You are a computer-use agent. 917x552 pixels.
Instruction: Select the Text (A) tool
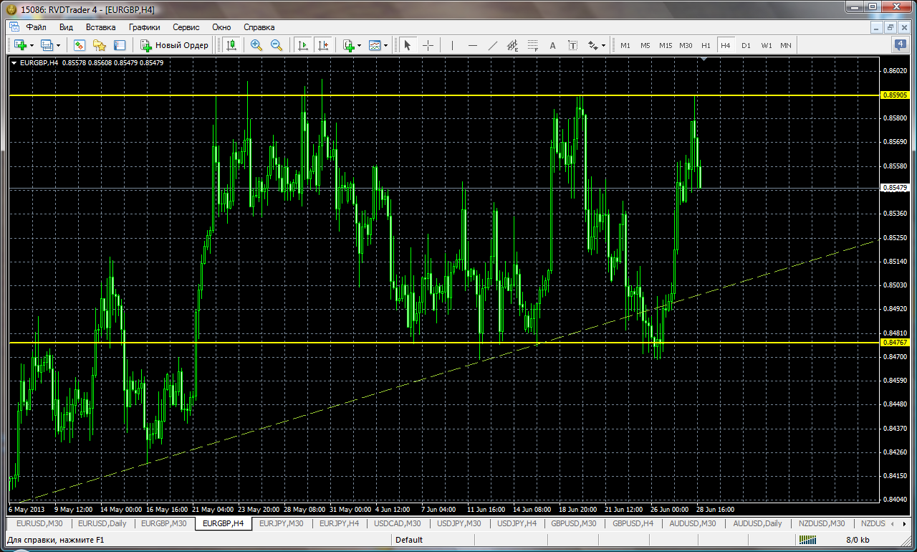(552, 45)
